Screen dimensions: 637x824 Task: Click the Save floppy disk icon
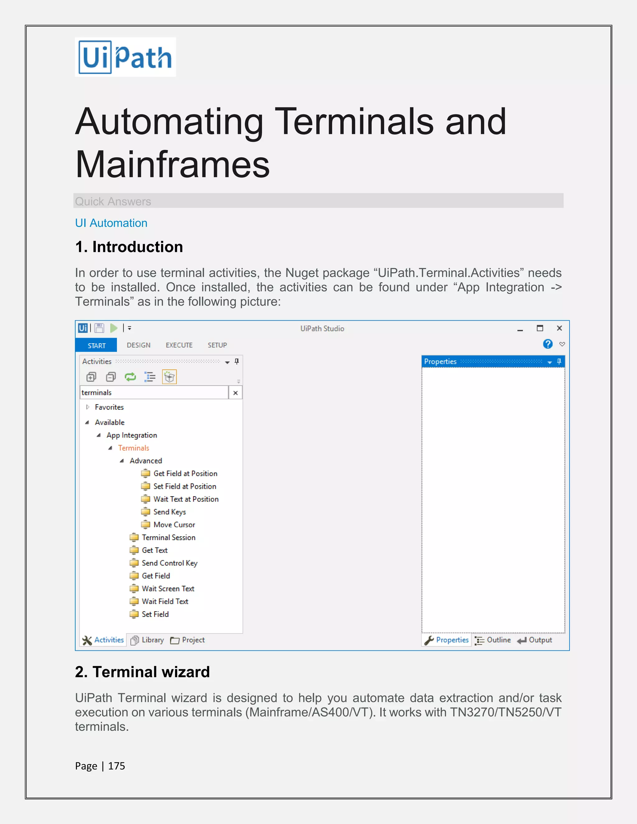[99, 328]
